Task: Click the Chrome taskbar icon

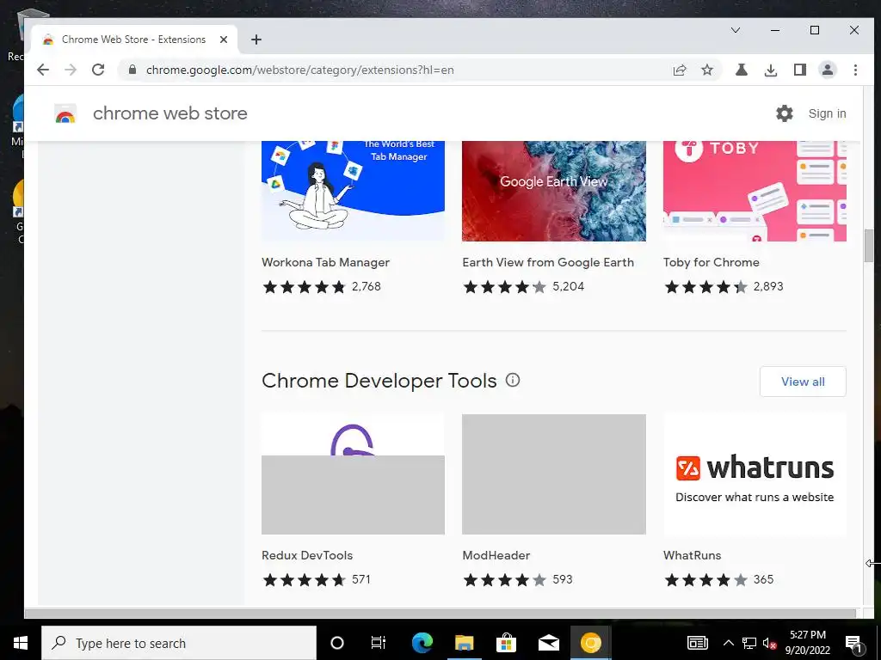Action: click(x=590, y=643)
